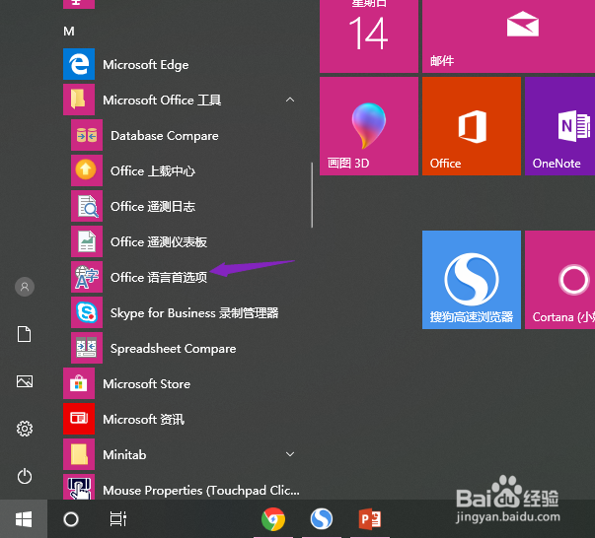Click the Minitab folder icon
The image size is (595, 538).
coord(79,454)
